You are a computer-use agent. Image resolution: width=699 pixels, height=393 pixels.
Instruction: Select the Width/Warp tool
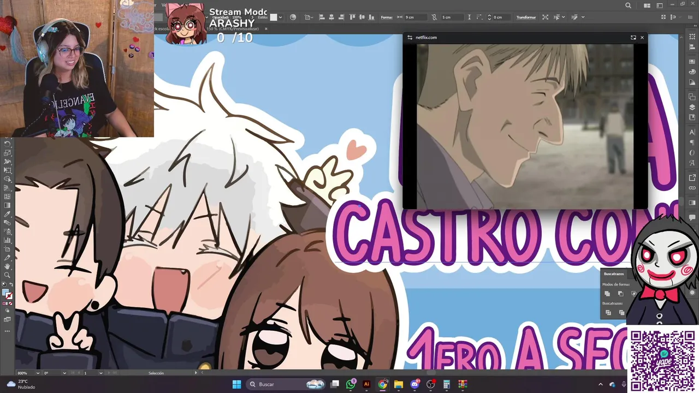click(x=8, y=162)
